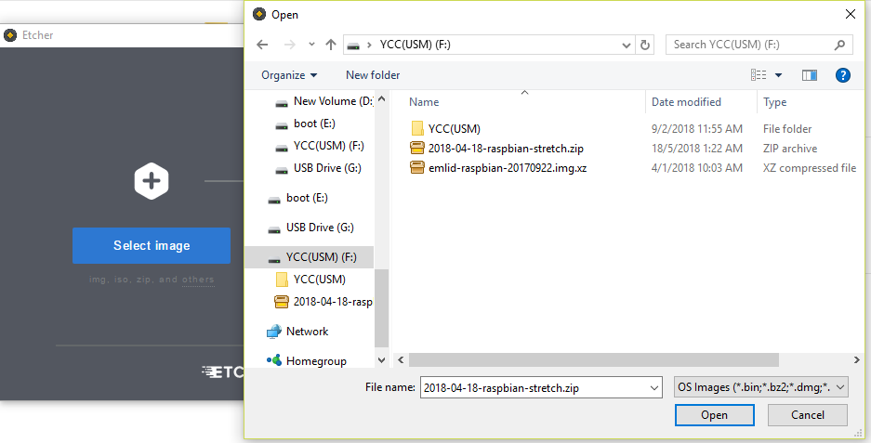Click Etcher's plus hexagon image icon
This screenshot has height=443, width=871.
[x=152, y=180]
